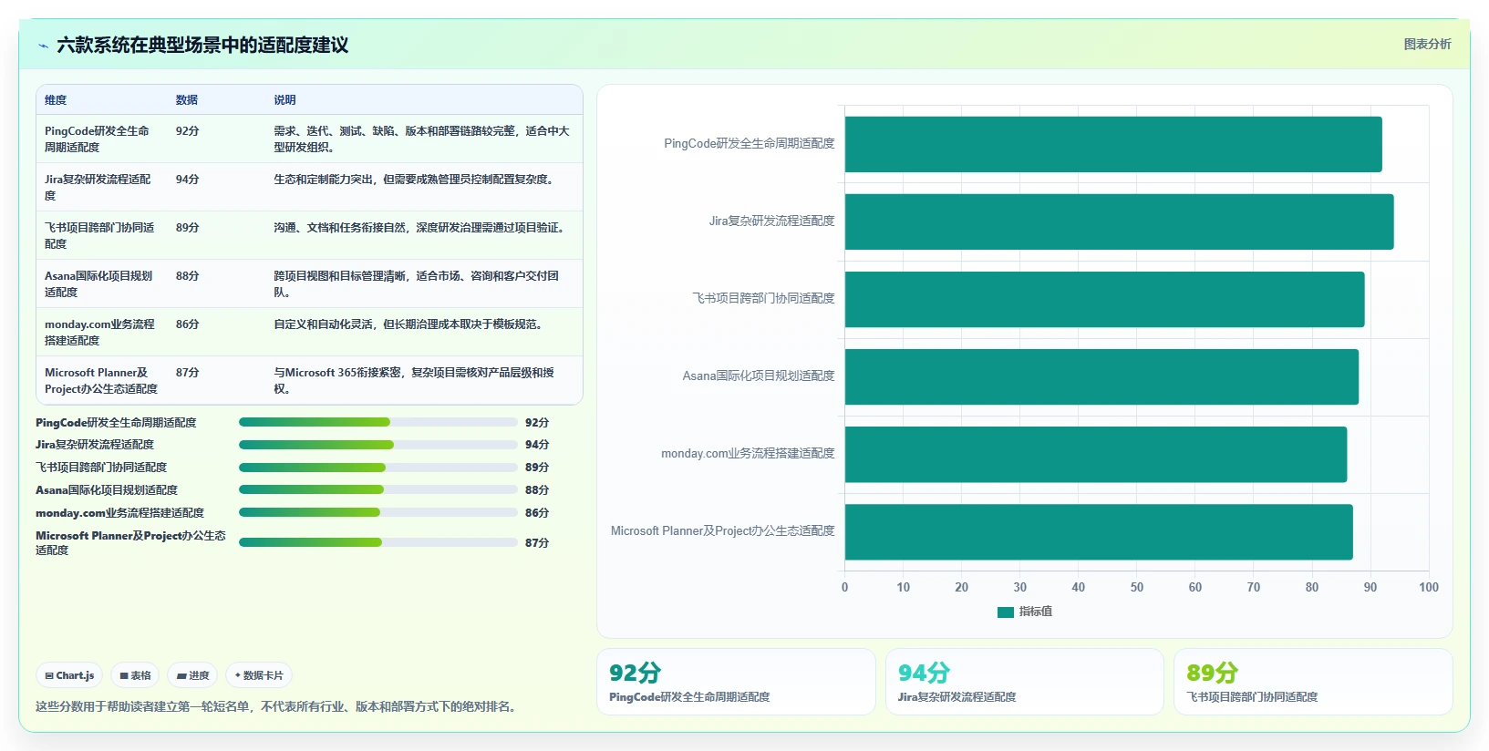Click description starting 与Microsoft 365衔接紧密

tap(414, 381)
